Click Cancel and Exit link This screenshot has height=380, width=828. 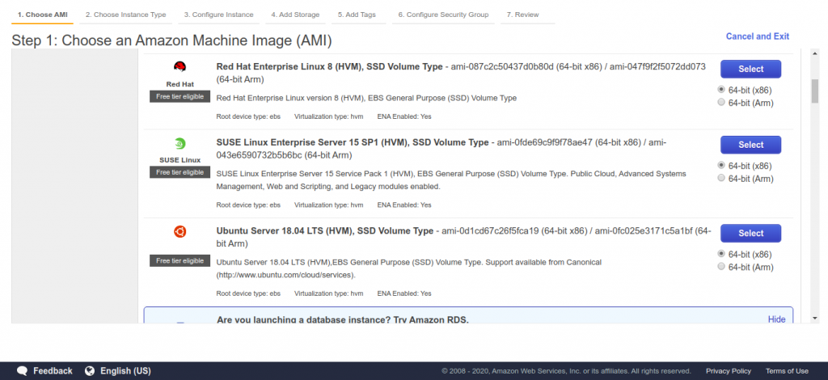tap(757, 36)
